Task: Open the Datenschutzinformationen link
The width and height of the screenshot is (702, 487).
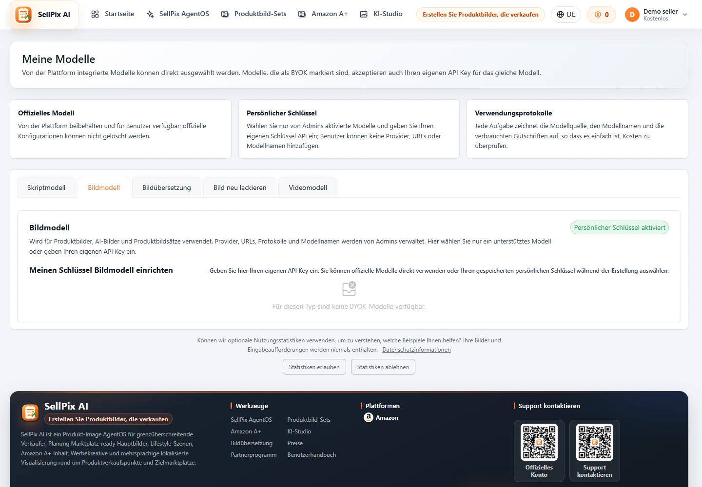Action: click(416, 350)
